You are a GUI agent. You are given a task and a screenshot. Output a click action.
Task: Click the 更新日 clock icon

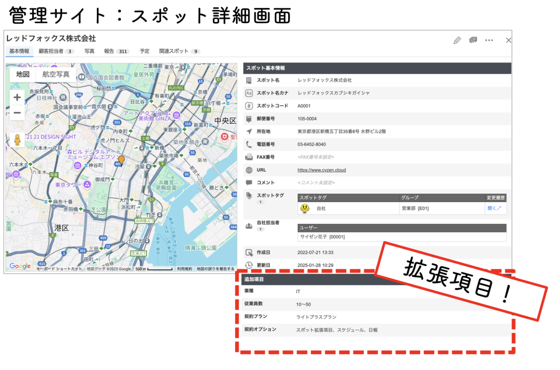click(x=249, y=265)
